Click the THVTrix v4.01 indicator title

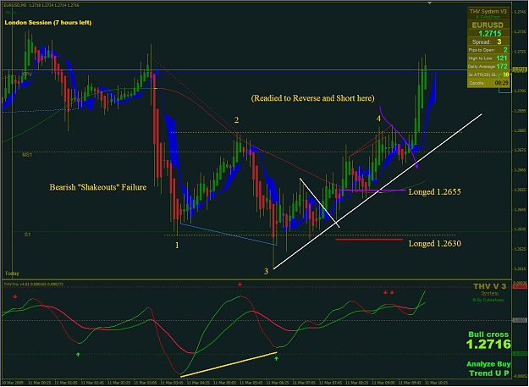[x=33, y=285]
